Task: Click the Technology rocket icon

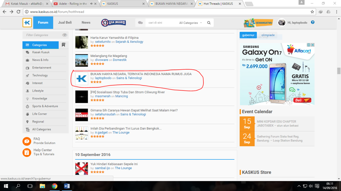Action: click(x=27, y=75)
